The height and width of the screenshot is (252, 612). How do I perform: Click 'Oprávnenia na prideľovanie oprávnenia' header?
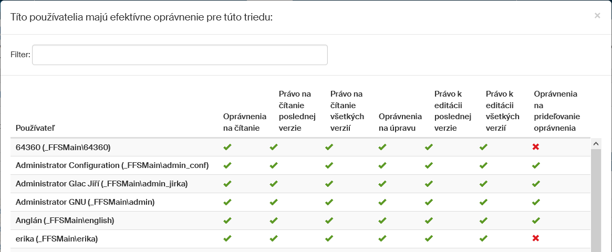click(557, 111)
